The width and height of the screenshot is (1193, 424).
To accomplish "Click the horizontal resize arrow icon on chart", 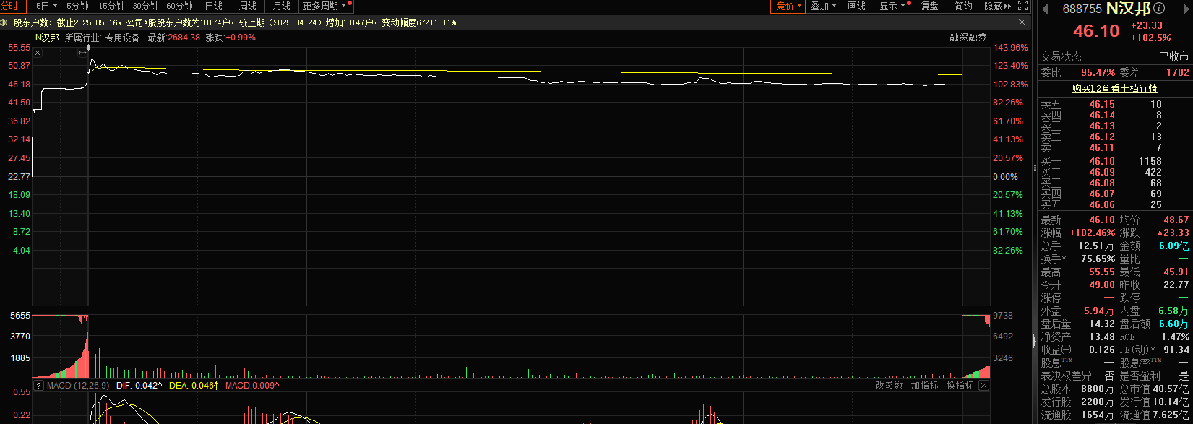I will click(x=82, y=53).
